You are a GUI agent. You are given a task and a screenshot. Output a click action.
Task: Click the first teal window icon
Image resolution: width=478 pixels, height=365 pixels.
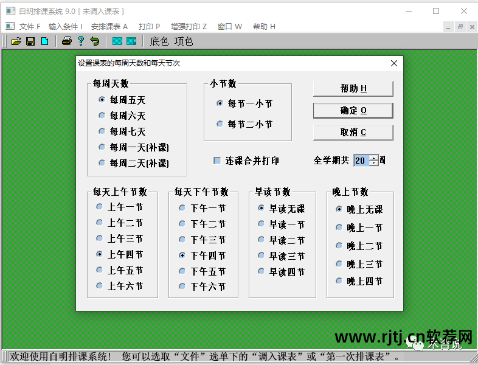117,41
